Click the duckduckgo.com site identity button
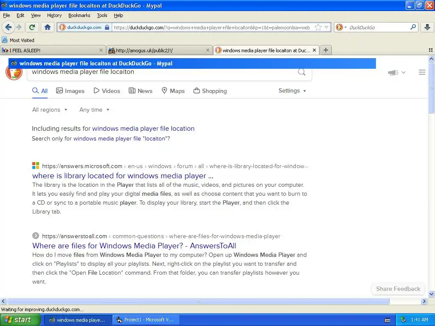The width and height of the screenshot is (435, 326). [85, 27]
